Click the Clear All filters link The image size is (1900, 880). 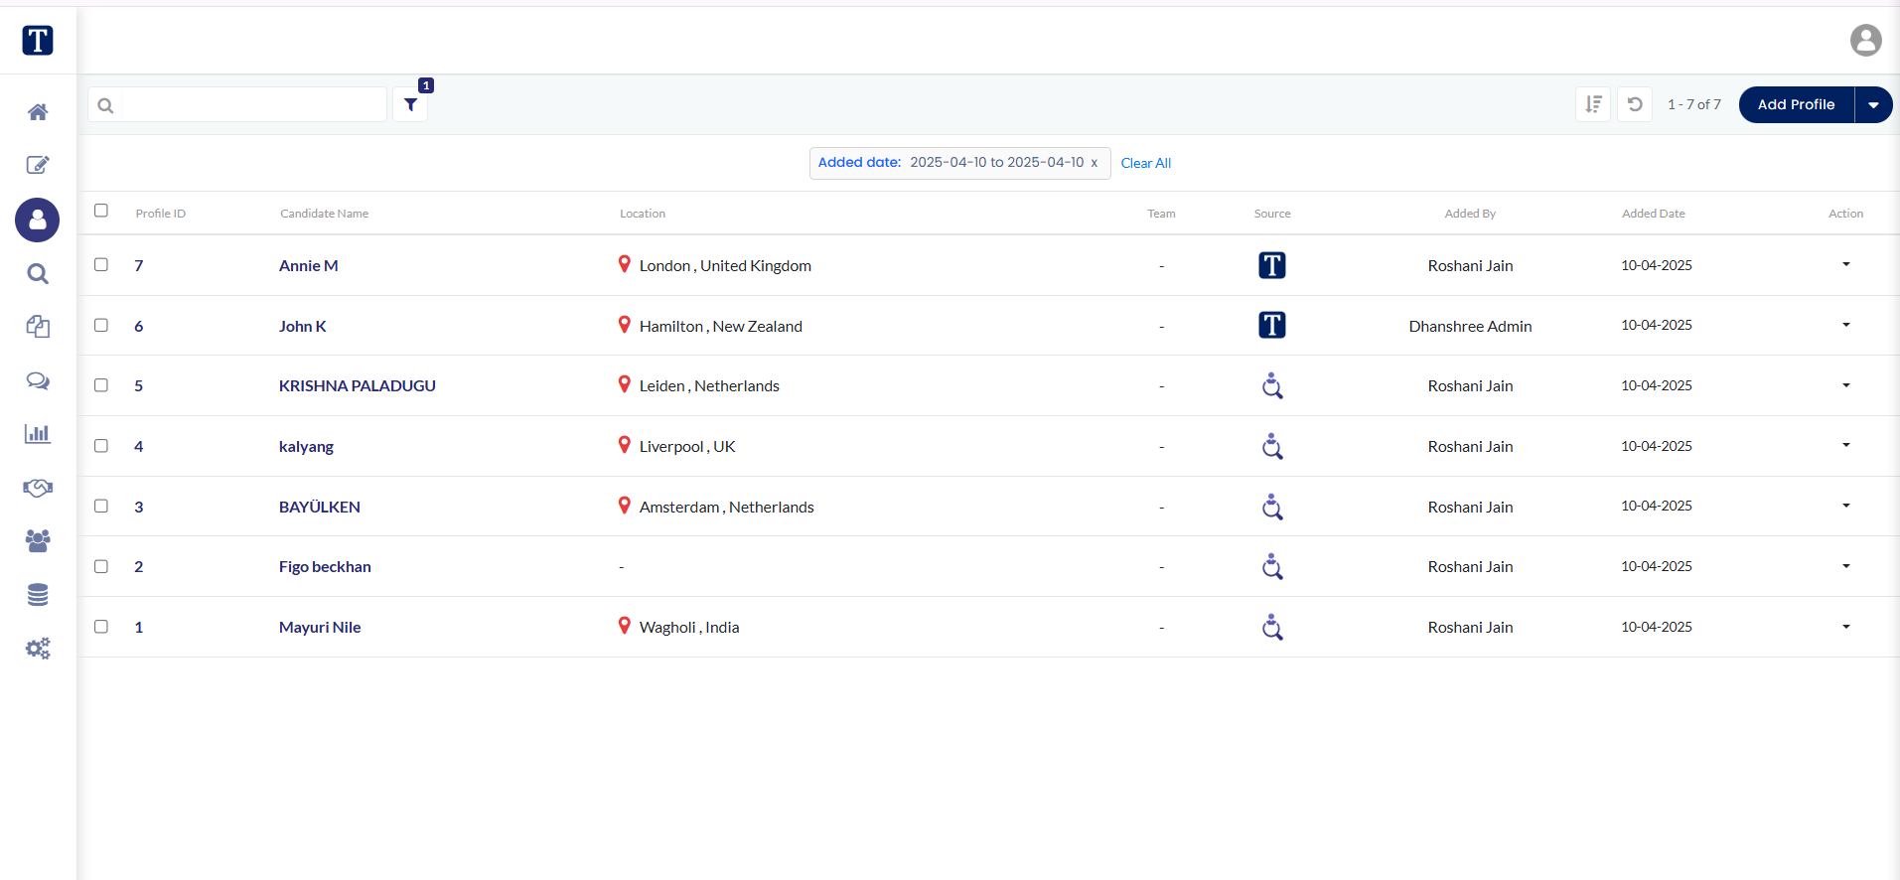click(1145, 163)
